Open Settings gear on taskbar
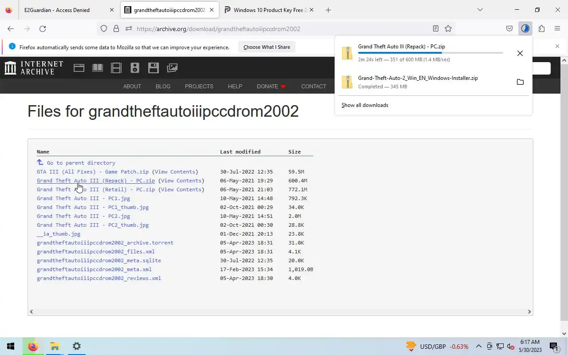 click(x=76, y=346)
